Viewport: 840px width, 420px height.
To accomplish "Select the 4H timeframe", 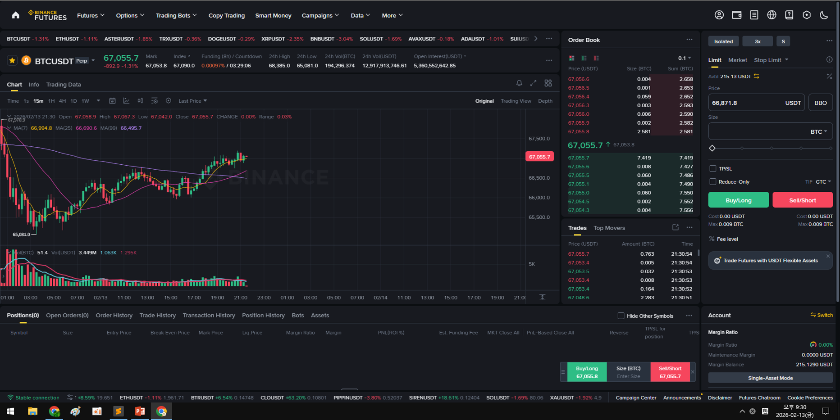I will coord(62,101).
